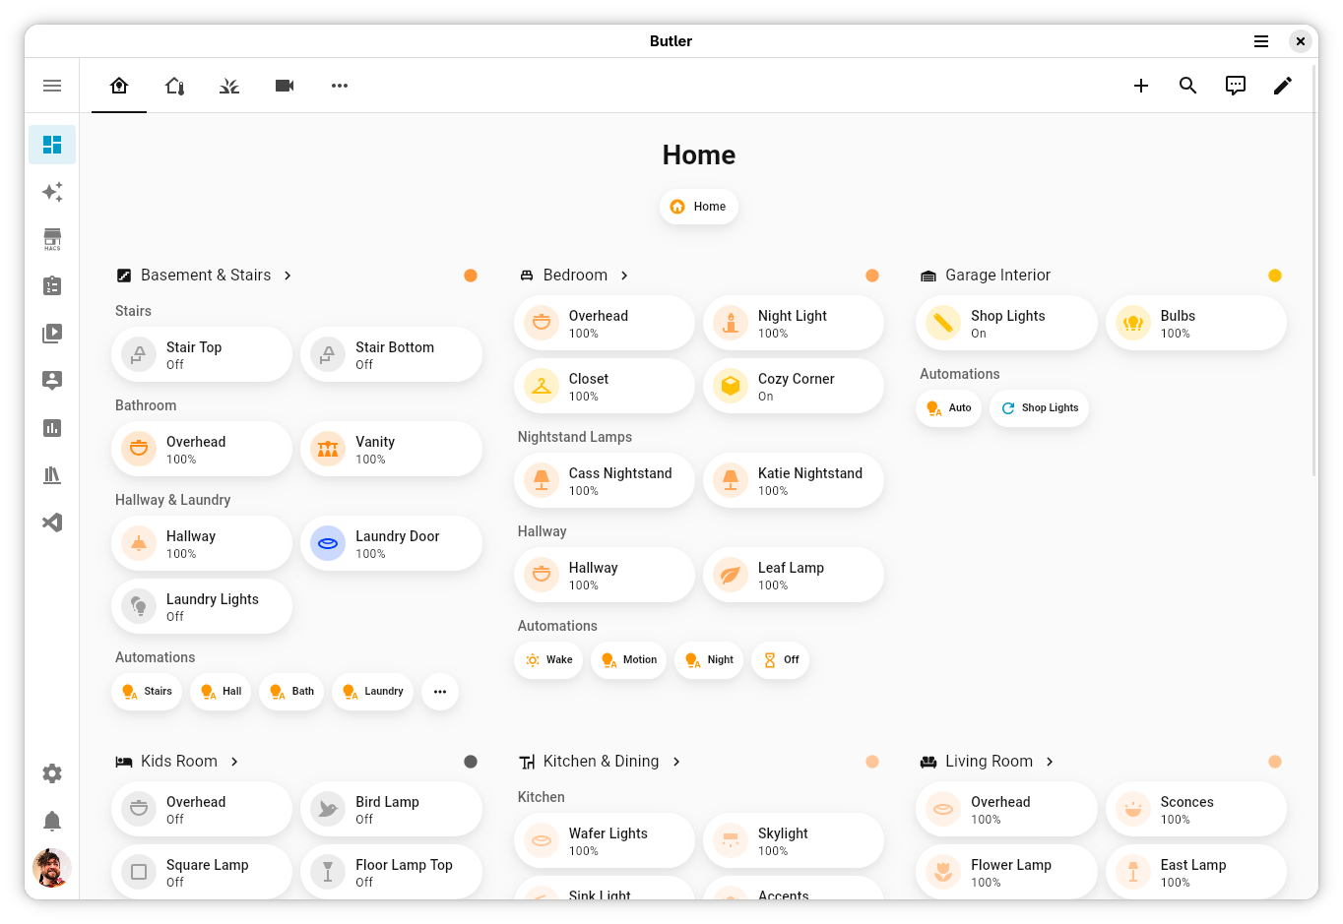Screen dimensions: 1343x924
Task: Expand the Kitchen & Dining chevron
Action: point(676,762)
